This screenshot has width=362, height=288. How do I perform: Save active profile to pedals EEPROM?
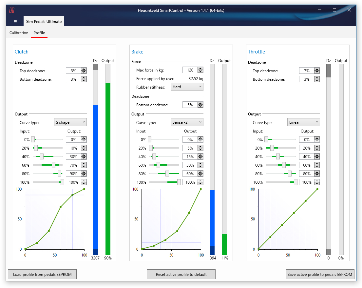coord(320,274)
